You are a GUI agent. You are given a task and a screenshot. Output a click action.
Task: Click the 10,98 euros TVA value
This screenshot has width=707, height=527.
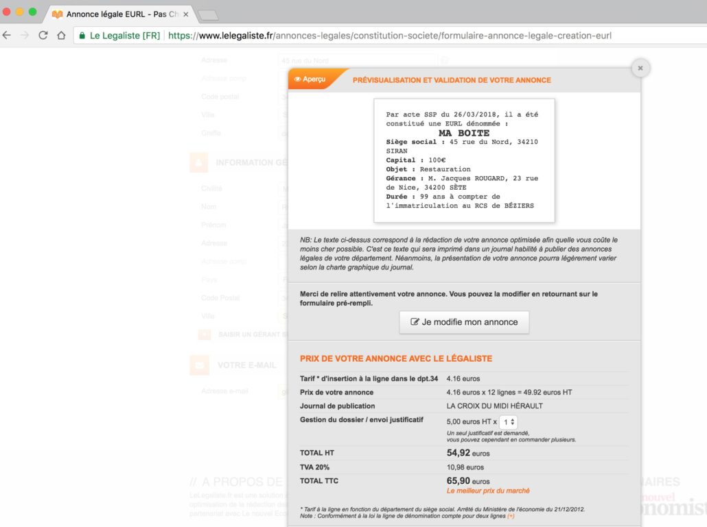pos(465,467)
